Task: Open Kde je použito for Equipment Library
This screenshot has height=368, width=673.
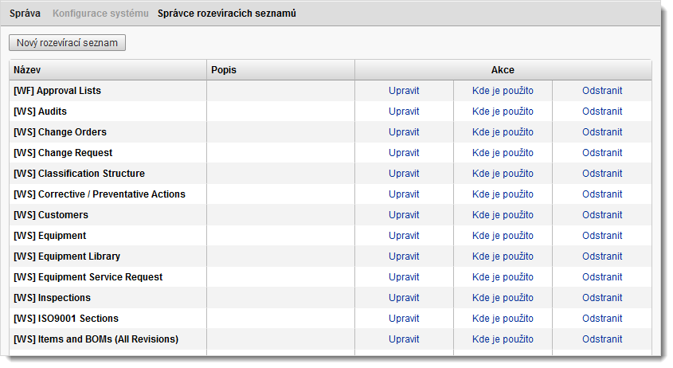Action: pos(503,256)
